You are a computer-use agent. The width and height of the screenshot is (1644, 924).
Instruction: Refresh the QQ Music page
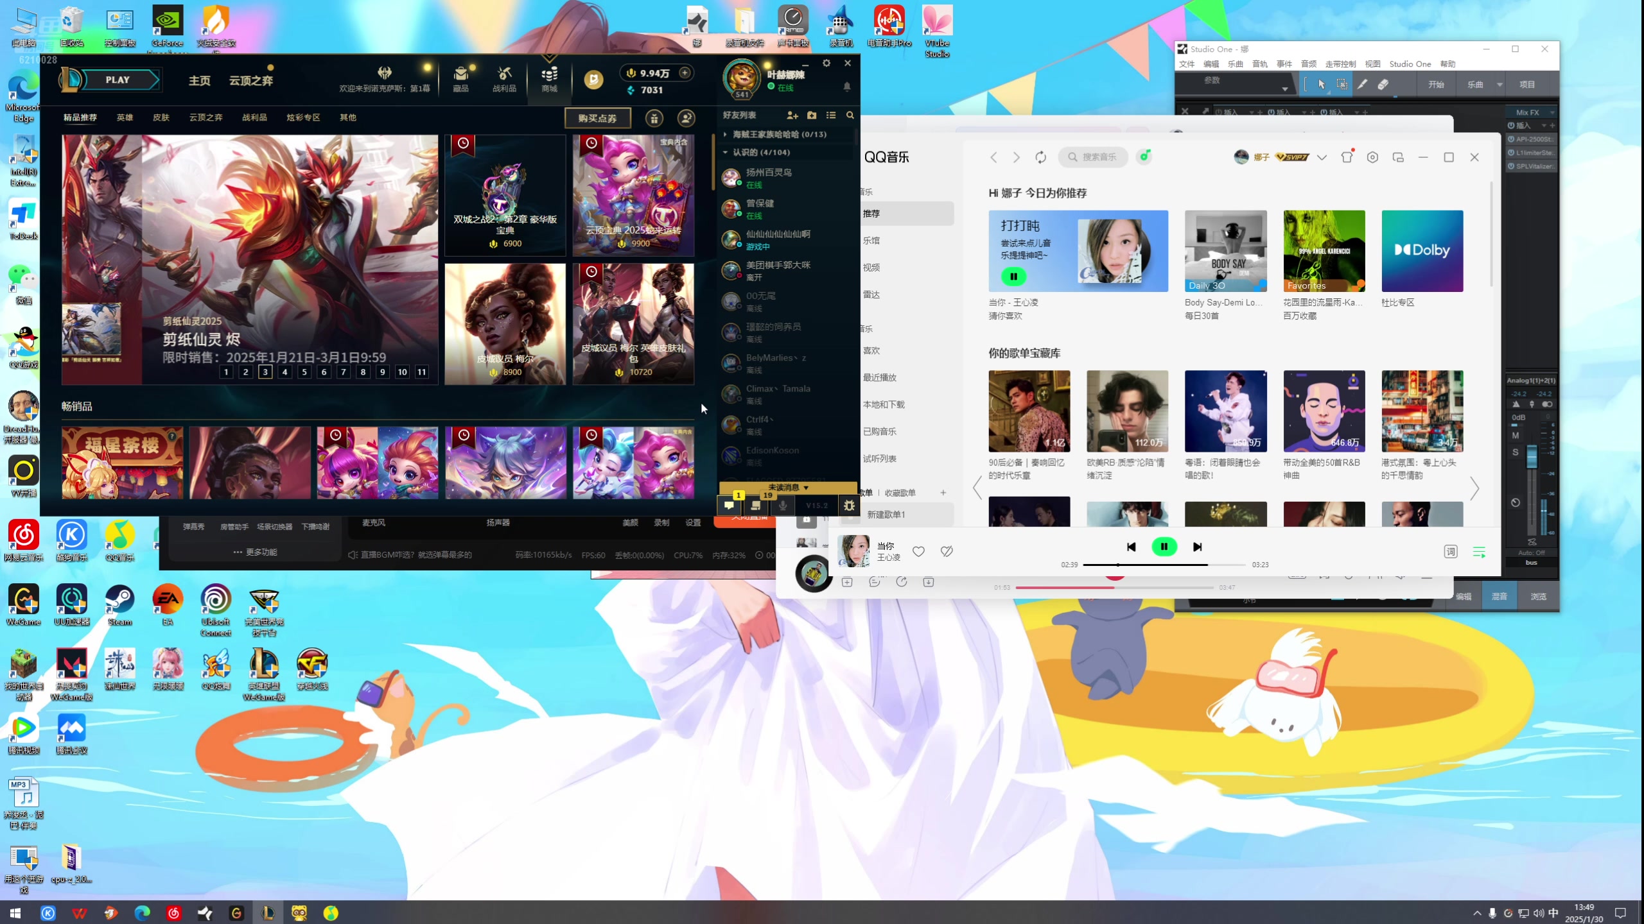pyautogui.click(x=1041, y=157)
